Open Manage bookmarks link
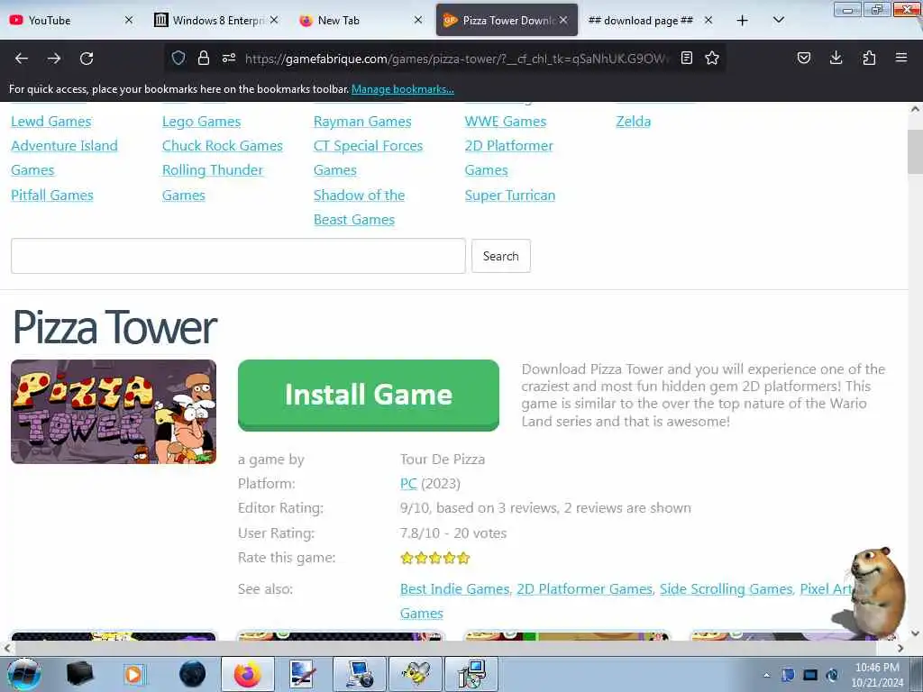 [x=403, y=89]
